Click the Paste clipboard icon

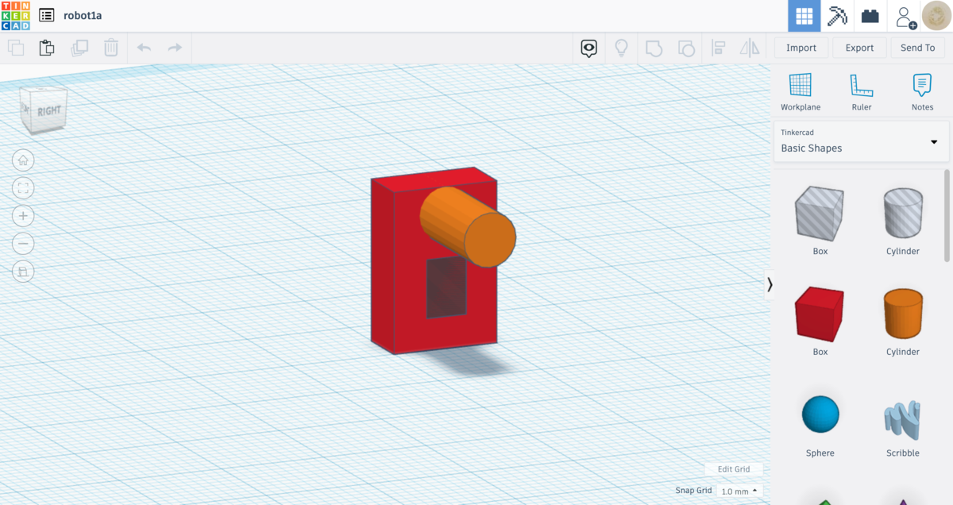coord(47,48)
